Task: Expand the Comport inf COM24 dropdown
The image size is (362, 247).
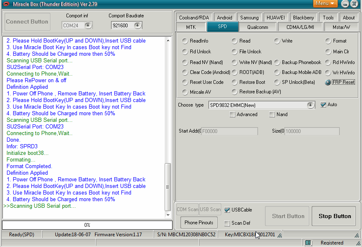Action: [88, 26]
